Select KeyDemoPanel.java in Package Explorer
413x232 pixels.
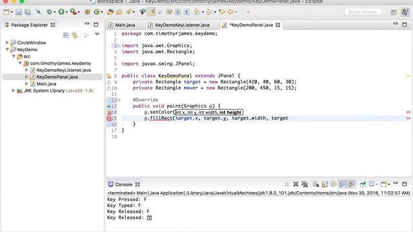pyautogui.click(x=57, y=77)
